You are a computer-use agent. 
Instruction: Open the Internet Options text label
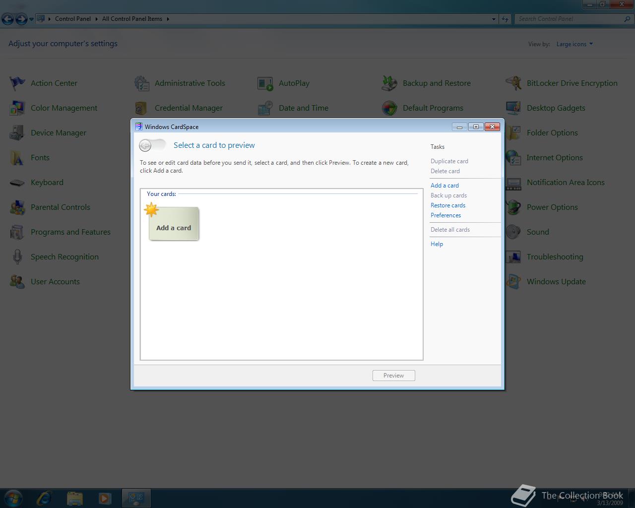555,157
